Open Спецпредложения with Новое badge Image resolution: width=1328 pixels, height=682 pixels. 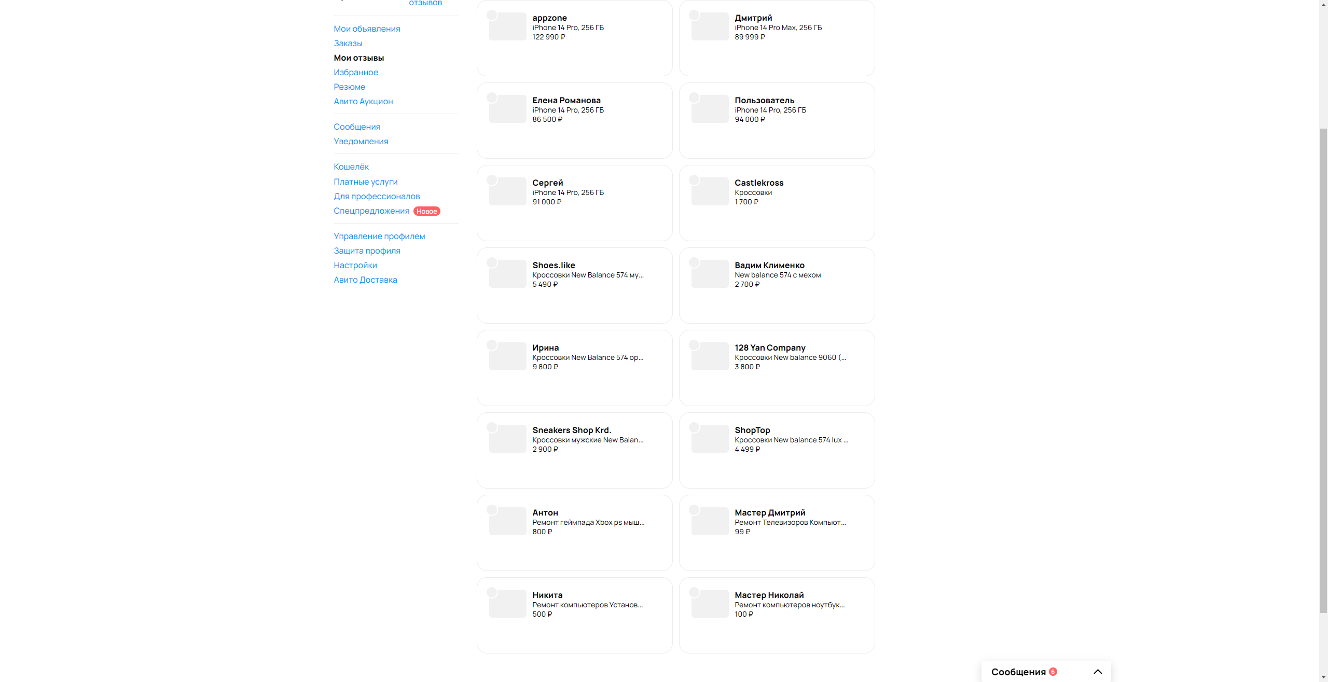371,211
